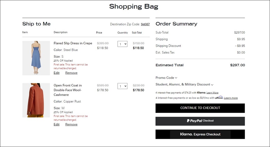This screenshot has height=147, width=270.
Task: Open quantity dropdown for Flared Slip Dress
Action: 122,44
